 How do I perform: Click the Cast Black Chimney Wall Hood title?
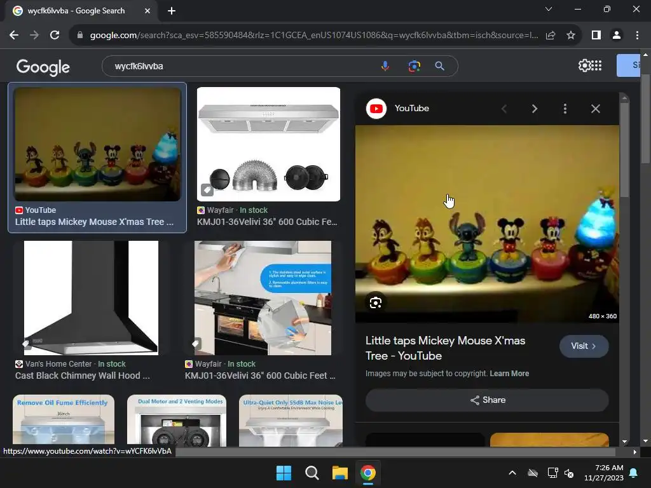point(83,376)
